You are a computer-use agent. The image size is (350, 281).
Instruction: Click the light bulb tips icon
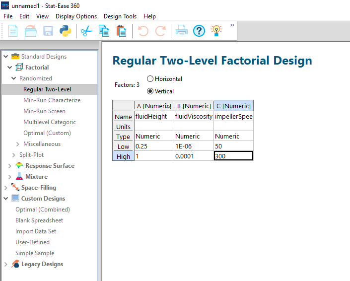(x=216, y=31)
